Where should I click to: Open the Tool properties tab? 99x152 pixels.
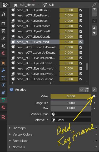3,14
